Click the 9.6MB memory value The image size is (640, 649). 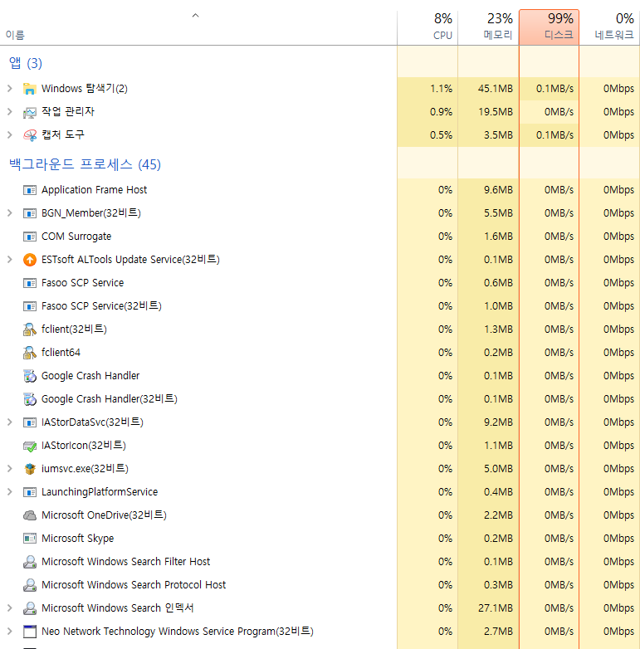tap(498, 190)
